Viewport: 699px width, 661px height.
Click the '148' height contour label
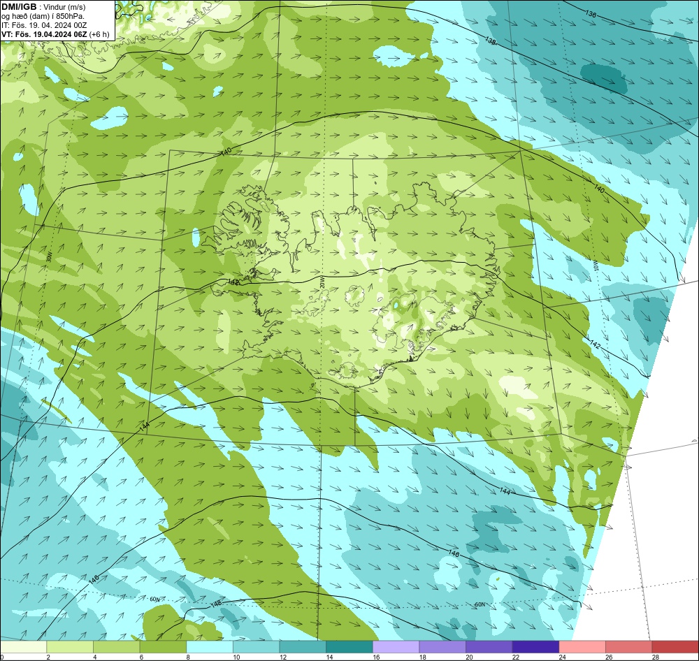pos(215,605)
